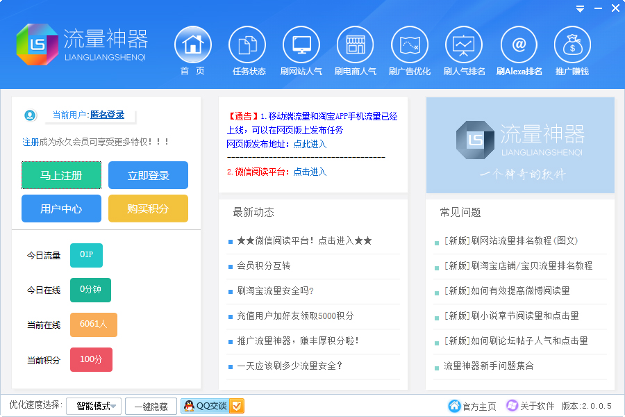Open the 刷电商人气 e-commerce traffic tool
The height and width of the screenshot is (417, 625).
[356, 45]
